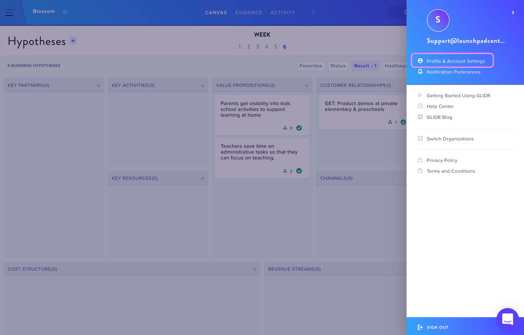This screenshot has height=335, width=524.
Task: Select week 6
Action: coord(285,47)
